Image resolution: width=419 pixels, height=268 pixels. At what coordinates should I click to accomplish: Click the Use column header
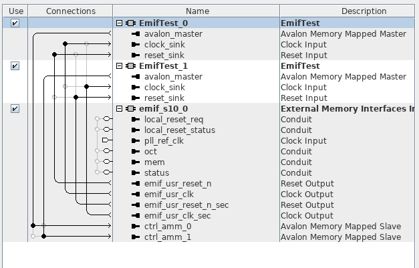pos(15,11)
